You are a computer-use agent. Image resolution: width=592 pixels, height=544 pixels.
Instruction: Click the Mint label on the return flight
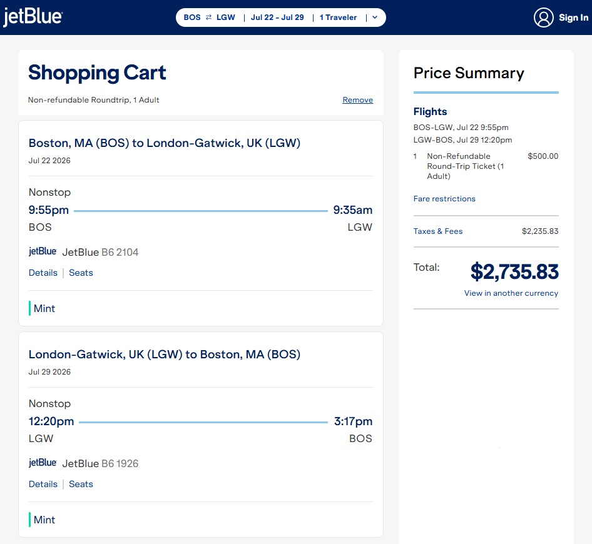(44, 520)
